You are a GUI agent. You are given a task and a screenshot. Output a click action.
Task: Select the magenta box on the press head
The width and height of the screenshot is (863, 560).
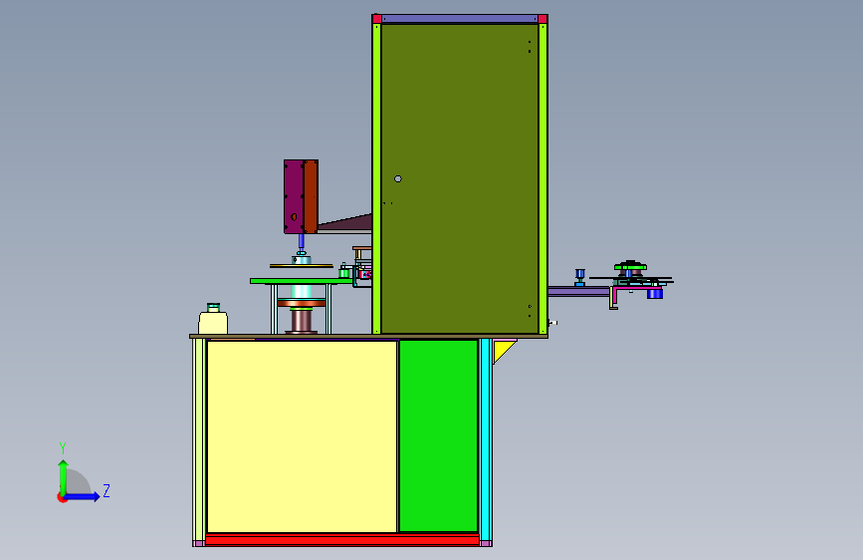pos(294,196)
